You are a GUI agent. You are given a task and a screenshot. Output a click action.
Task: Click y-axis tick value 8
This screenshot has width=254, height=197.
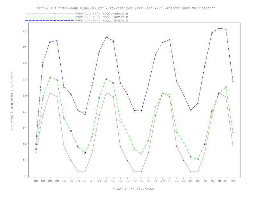25,176
